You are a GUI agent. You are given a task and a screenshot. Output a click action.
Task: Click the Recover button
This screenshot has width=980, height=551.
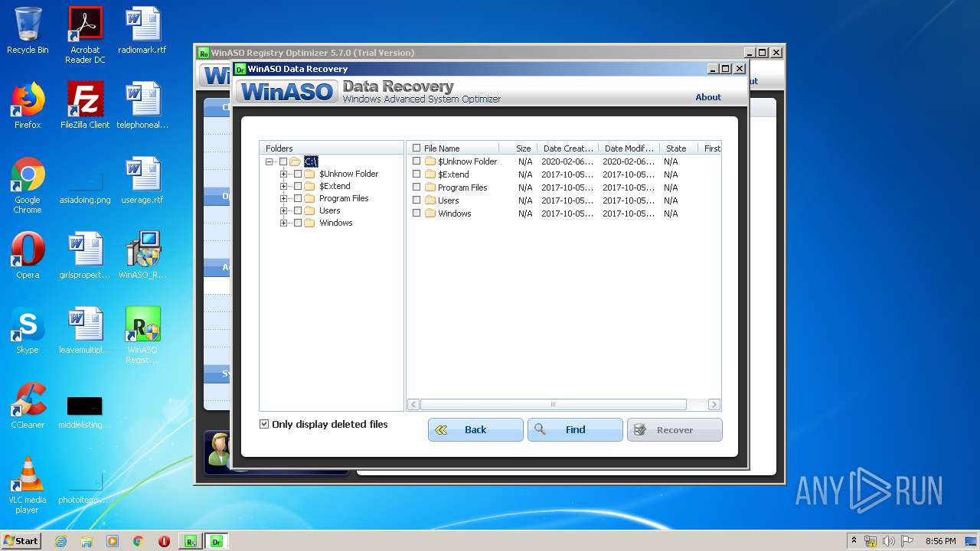click(675, 429)
